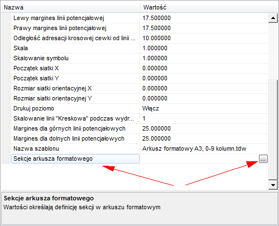Edit the Prawy margines value 17.500000
The width and height of the screenshot is (279, 226).
coord(204,28)
